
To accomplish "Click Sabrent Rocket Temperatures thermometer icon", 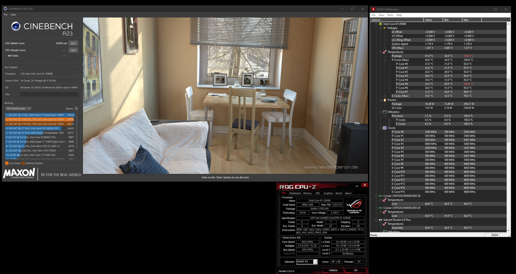I will click(385, 224).
